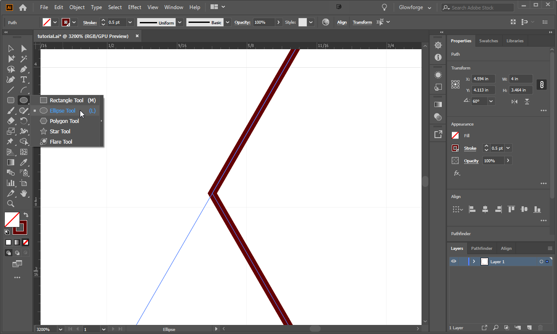Expand the 60° rotation angle dropdown

[x=491, y=101]
